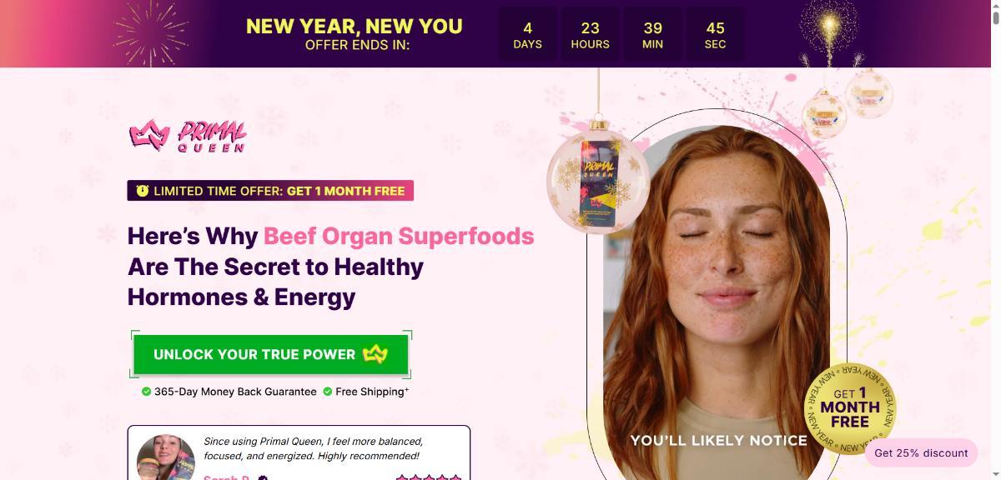
Task: Click the New Year, New You banner heading
Action: tap(354, 26)
